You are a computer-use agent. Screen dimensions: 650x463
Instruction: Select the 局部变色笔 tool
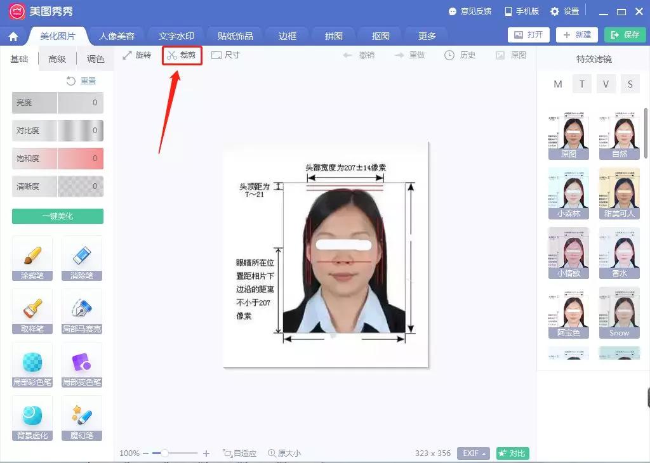[x=82, y=365]
